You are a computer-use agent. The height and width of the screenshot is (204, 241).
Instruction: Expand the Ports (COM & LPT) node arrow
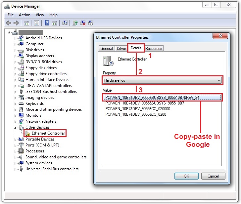[15, 145]
